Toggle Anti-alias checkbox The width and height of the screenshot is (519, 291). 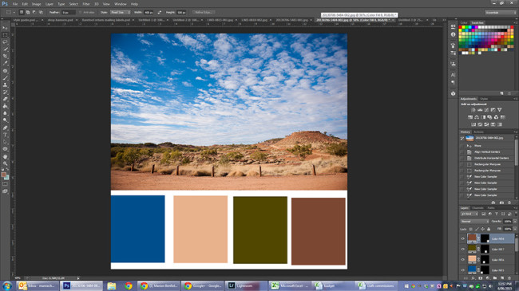point(81,12)
